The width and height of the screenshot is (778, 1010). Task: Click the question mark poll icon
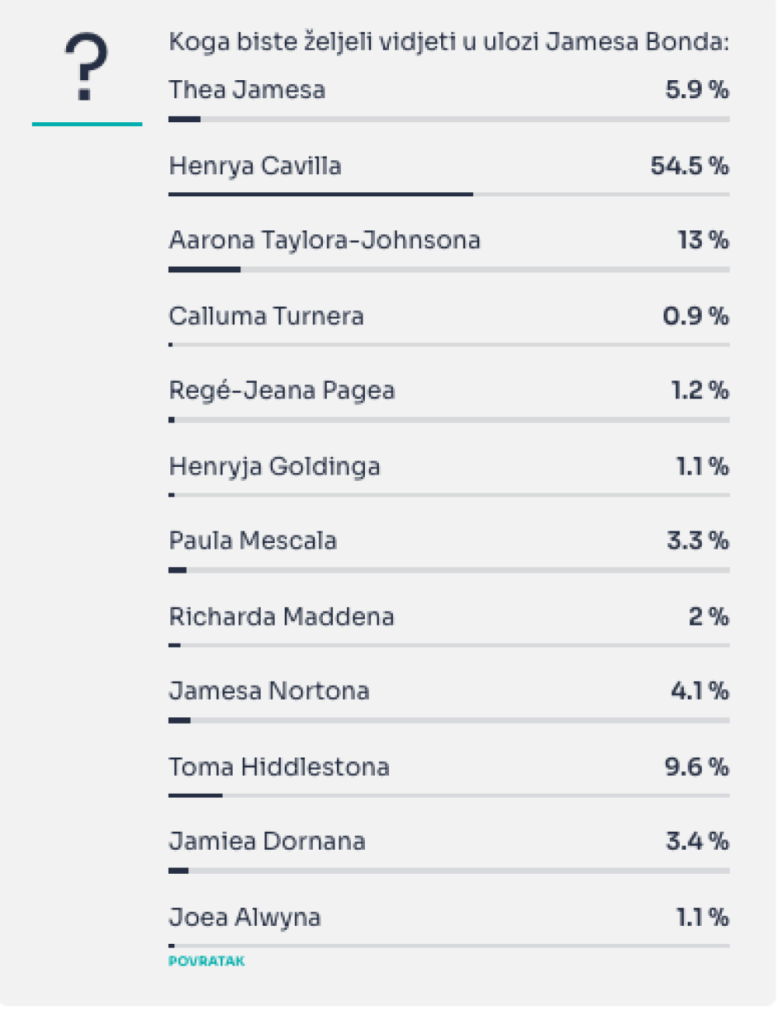pyautogui.click(x=86, y=67)
